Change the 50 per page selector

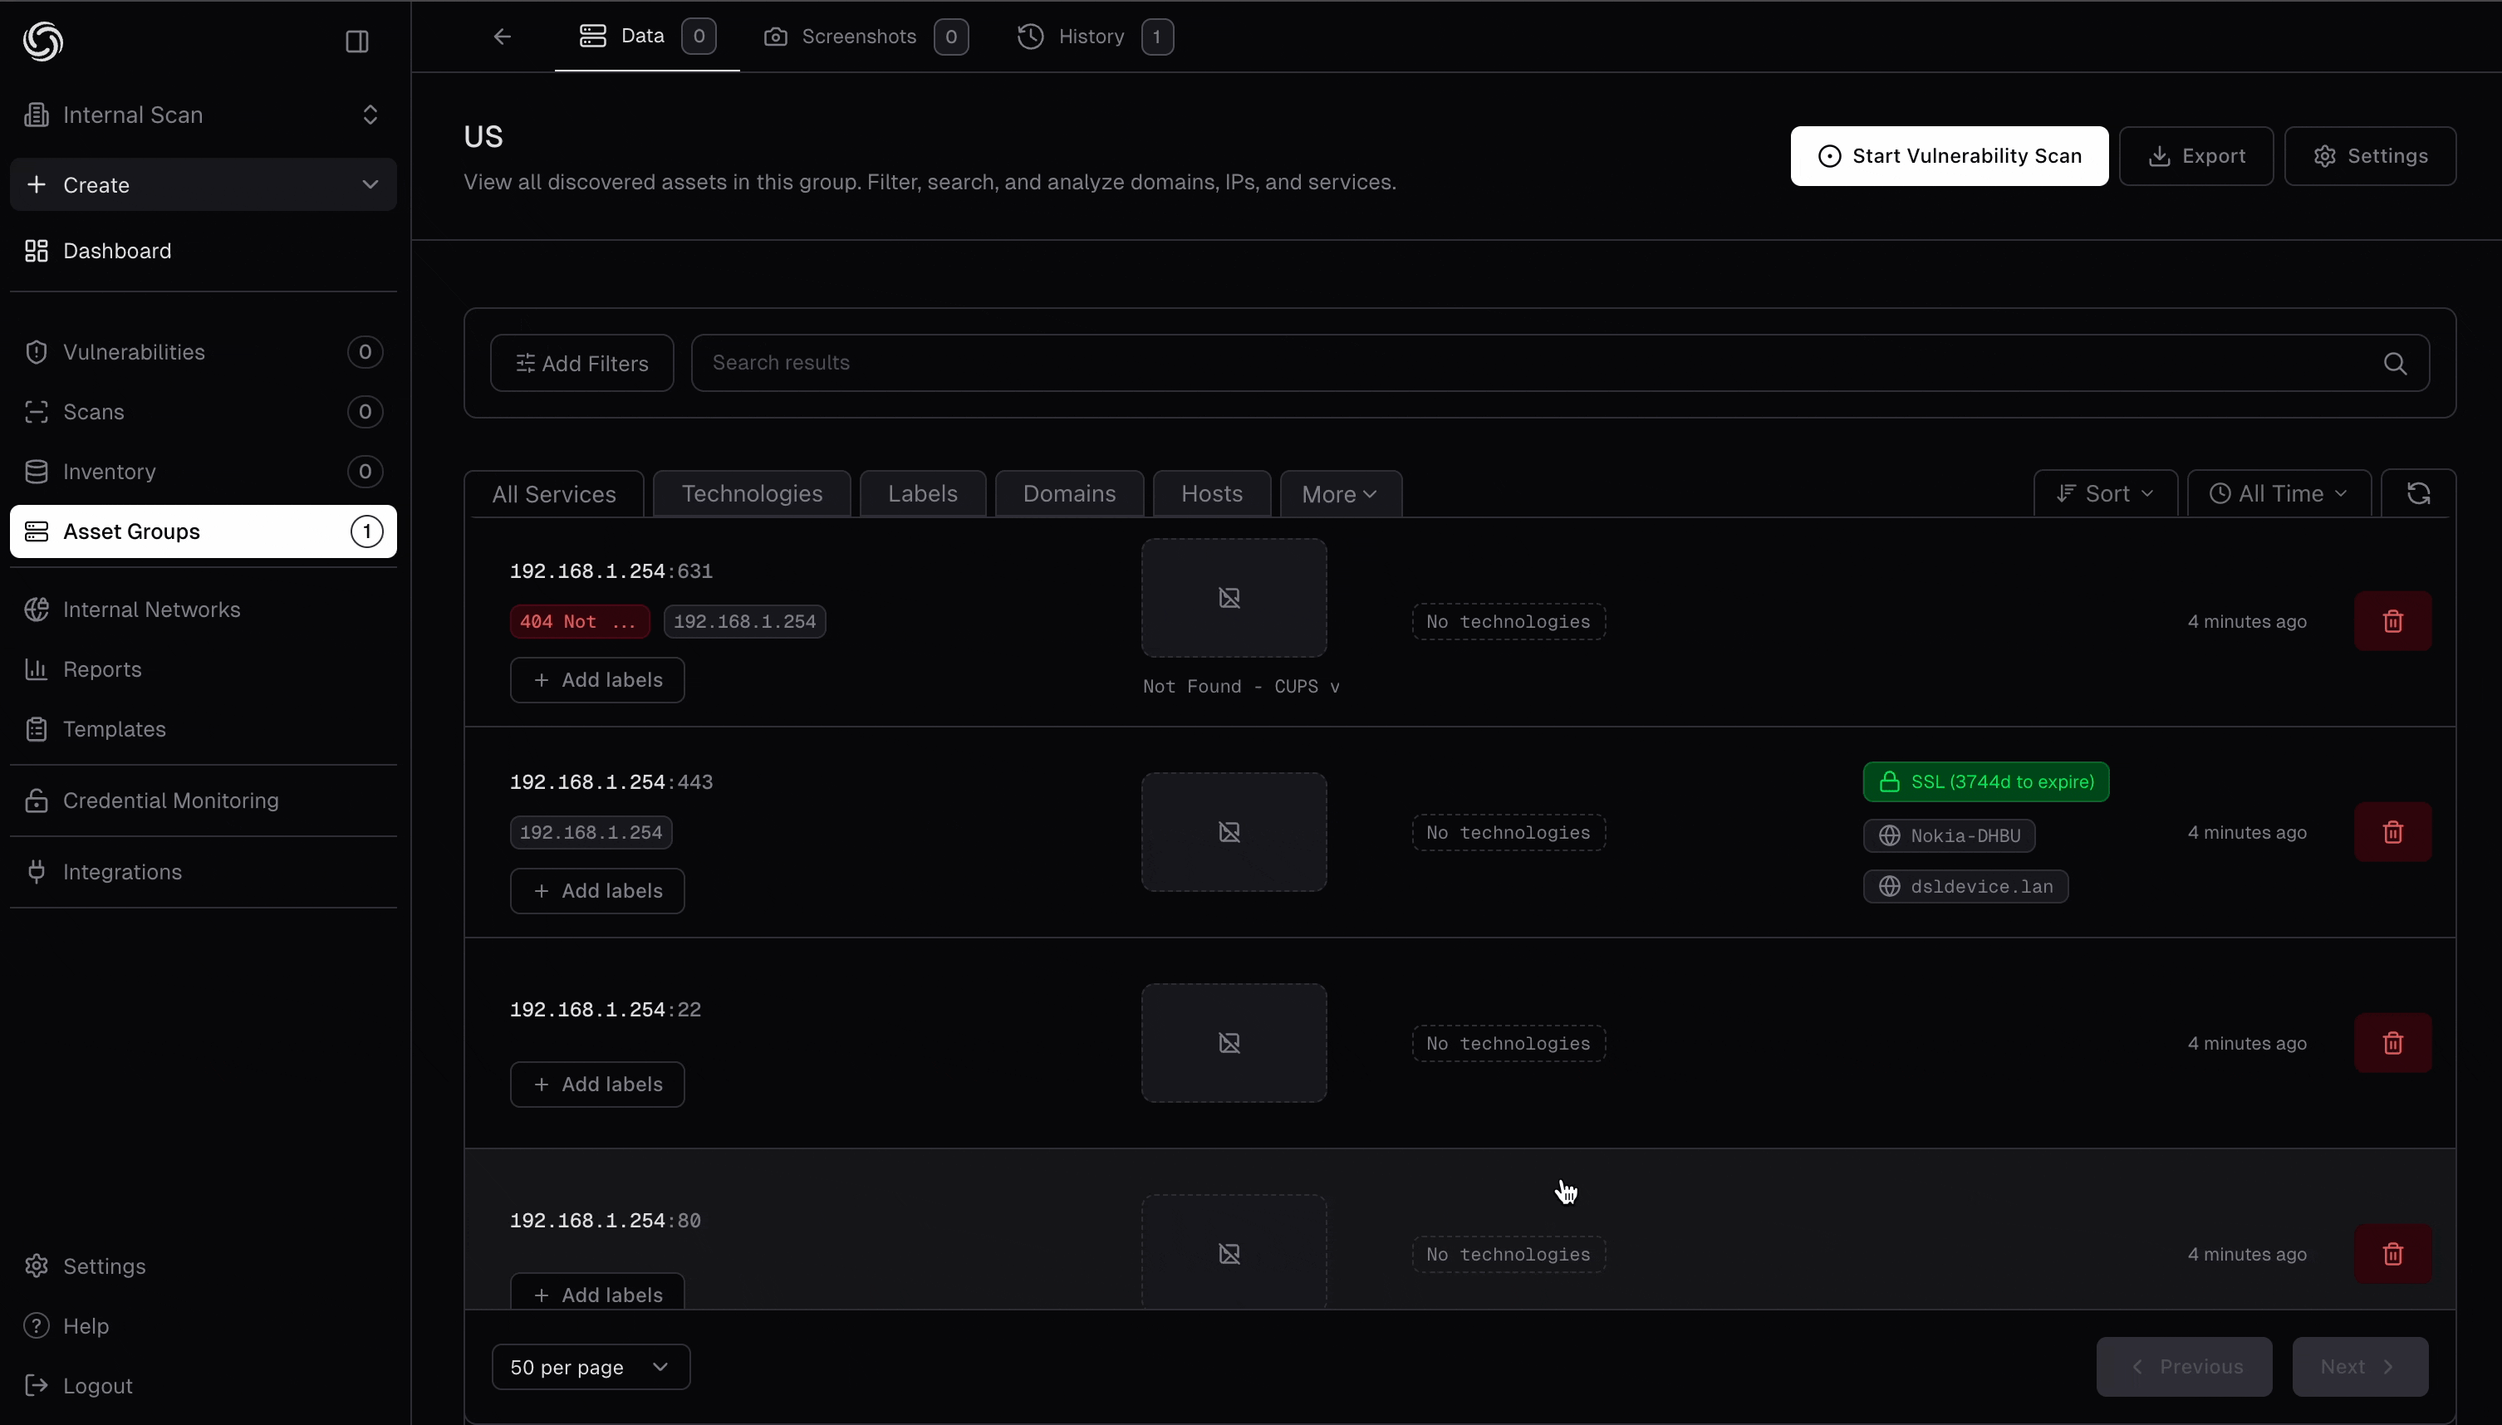pos(591,1367)
